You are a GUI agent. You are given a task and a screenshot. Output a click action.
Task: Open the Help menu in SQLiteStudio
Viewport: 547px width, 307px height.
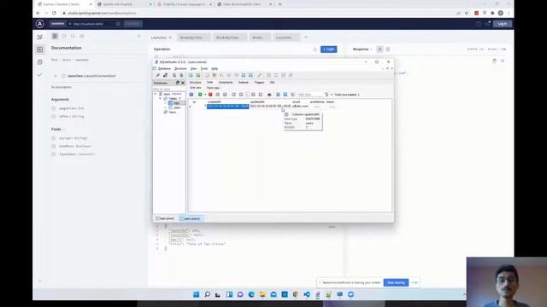[215, 68]
